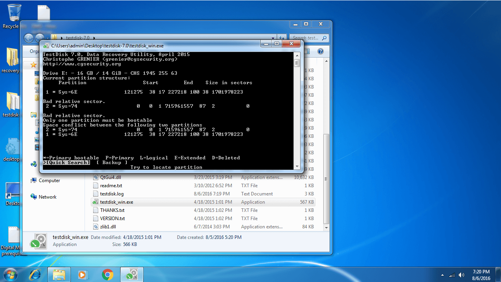Click details pane TestDisk application icon
Screen dimensions: 501x282
click(x=38, y=241)
